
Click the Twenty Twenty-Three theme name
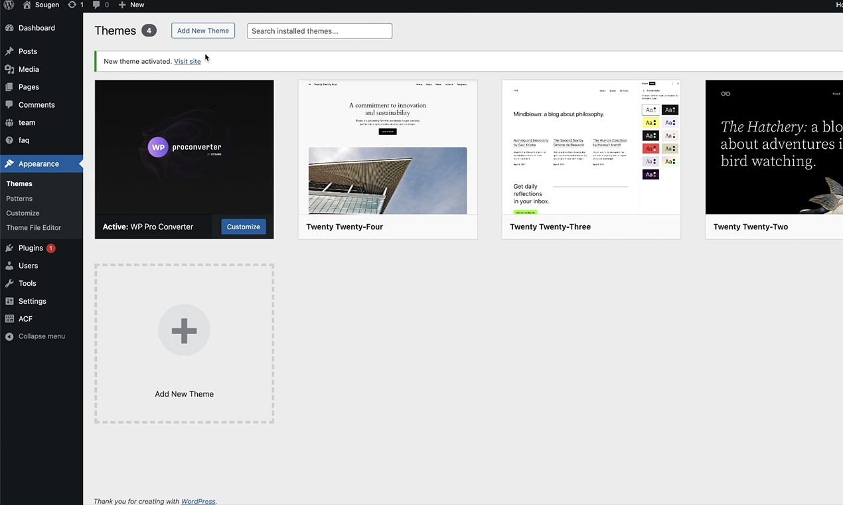550,227
